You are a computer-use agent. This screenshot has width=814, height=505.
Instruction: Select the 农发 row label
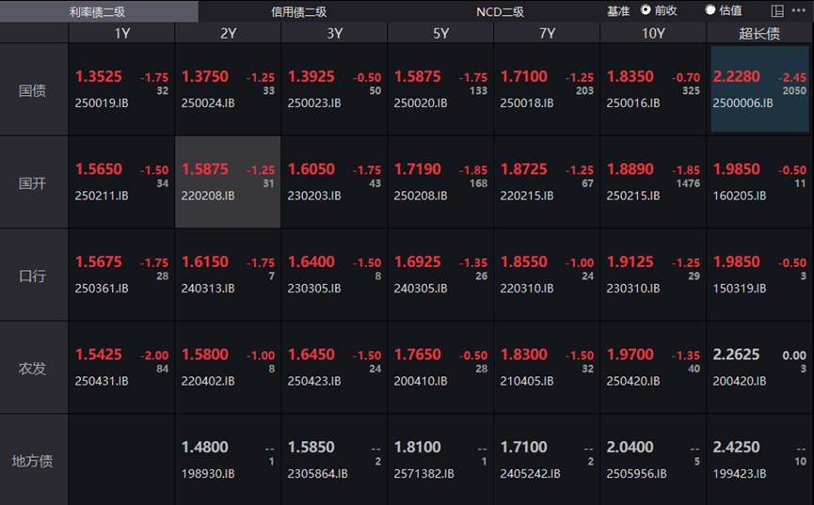click(x=34, y=368)
